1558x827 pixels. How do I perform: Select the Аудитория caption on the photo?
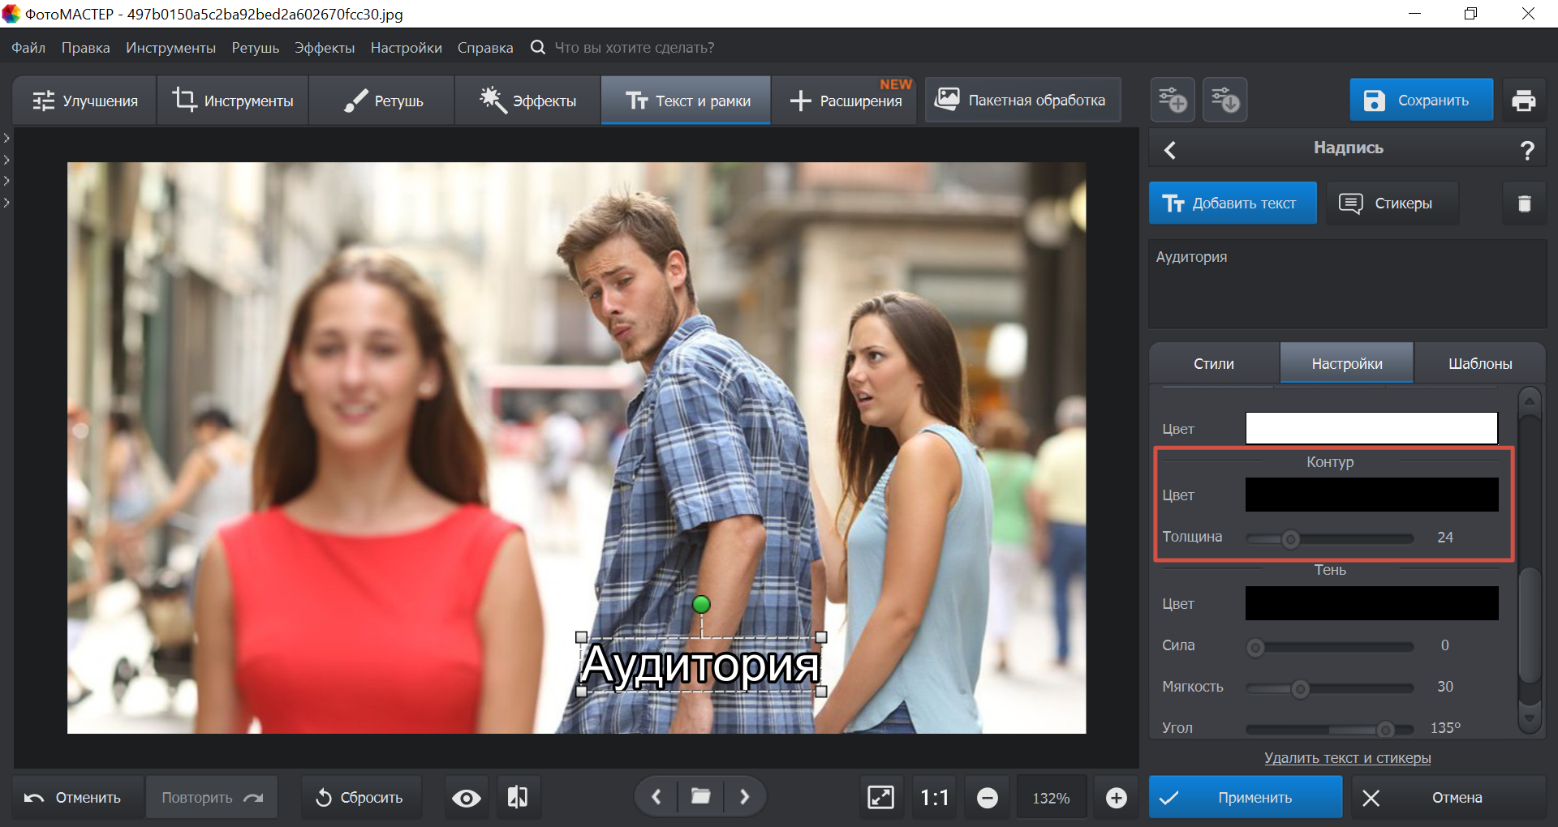point(701,665)
